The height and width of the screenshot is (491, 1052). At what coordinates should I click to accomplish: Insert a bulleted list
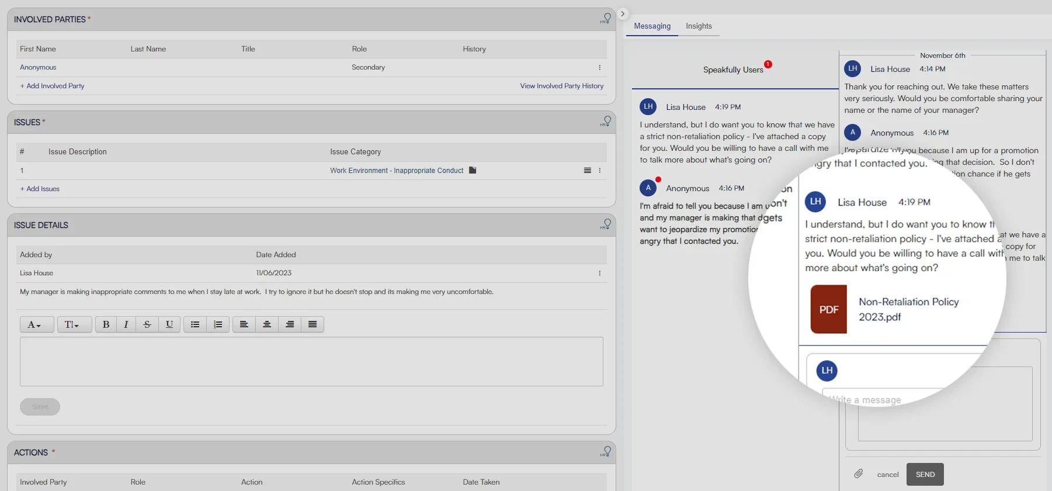click(x=195, y=324)
